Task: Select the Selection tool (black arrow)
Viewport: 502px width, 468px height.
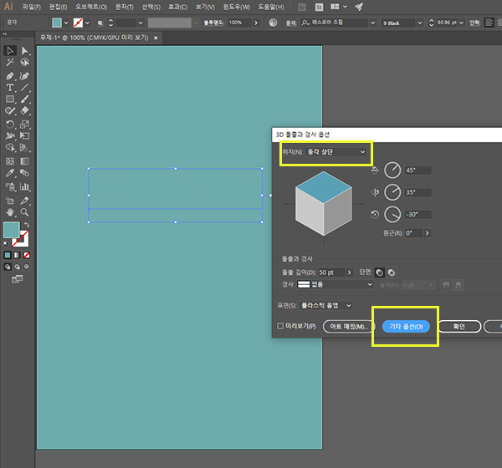Action: pyautogui.click(x=10, y=50)
